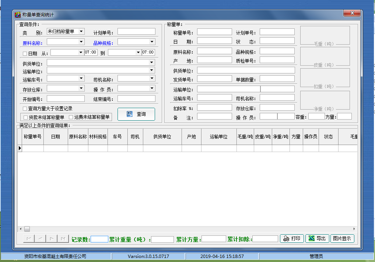Click inside the 计划单号 input field
The height and width of the screenshot is (262, 375).
136,31
